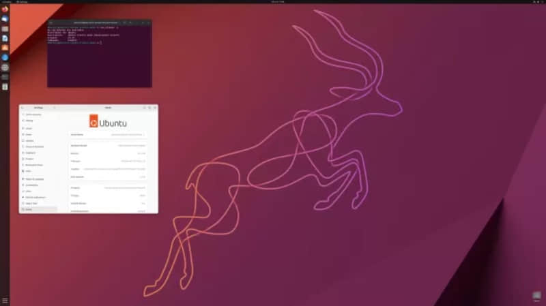Screen dimensions: 546x306
Task: Expand the Device Name row
Action: click(108, 135)
